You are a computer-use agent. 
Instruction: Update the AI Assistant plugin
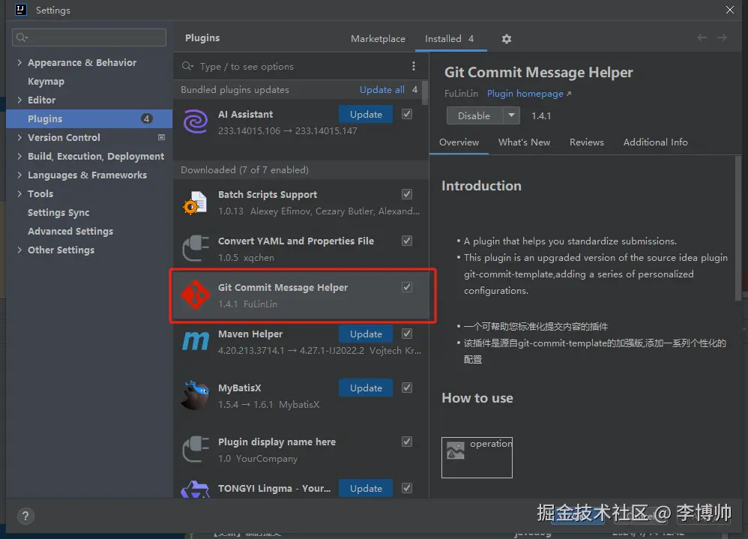pos(366,115)
